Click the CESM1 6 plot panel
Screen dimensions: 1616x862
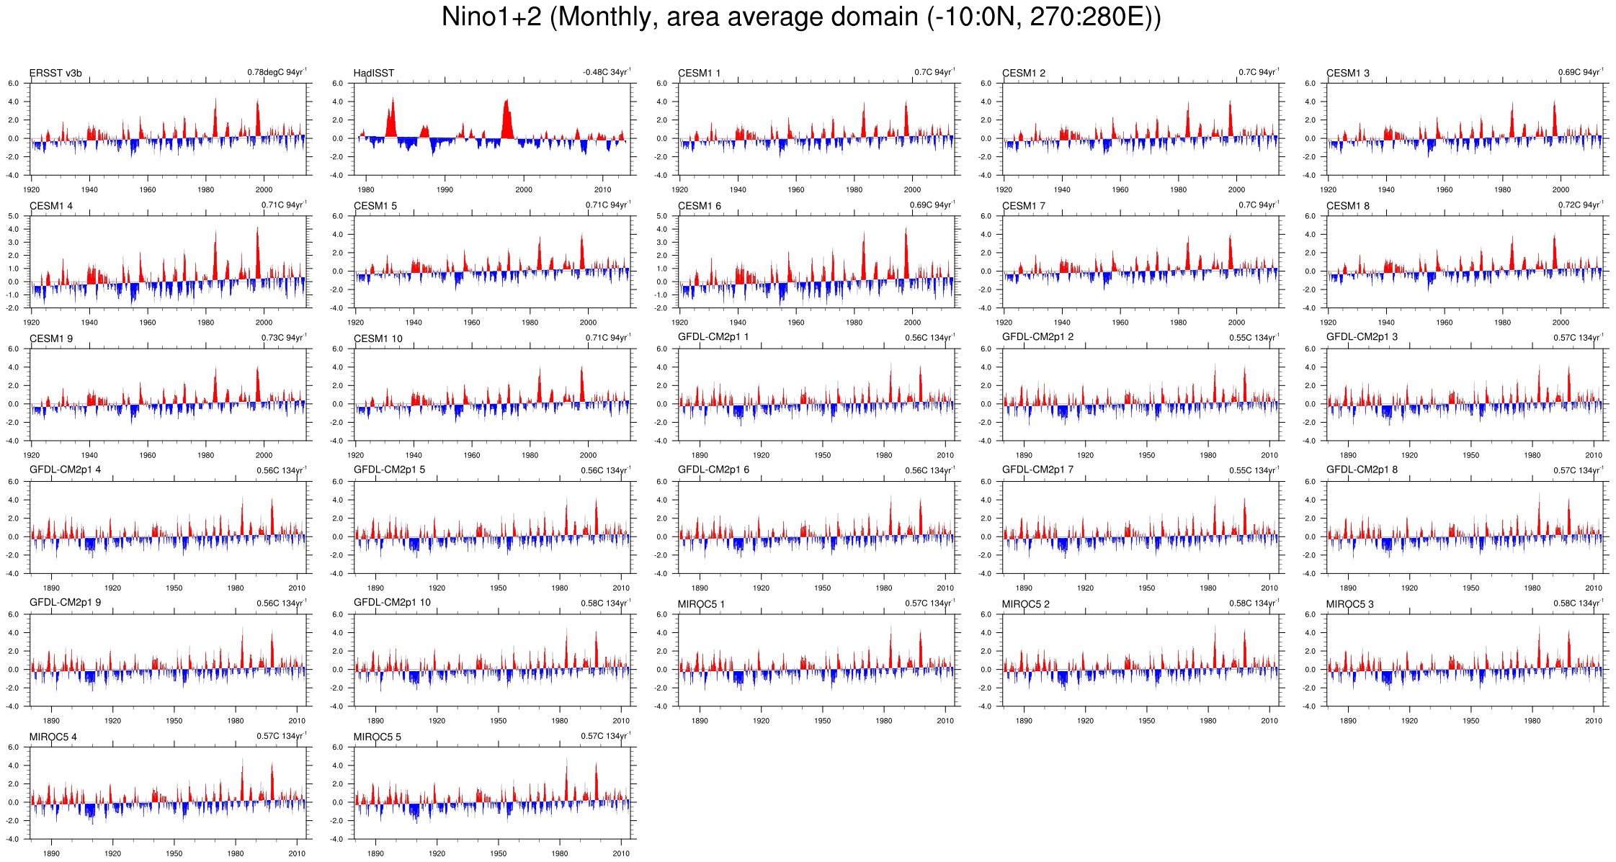(818, 262)
